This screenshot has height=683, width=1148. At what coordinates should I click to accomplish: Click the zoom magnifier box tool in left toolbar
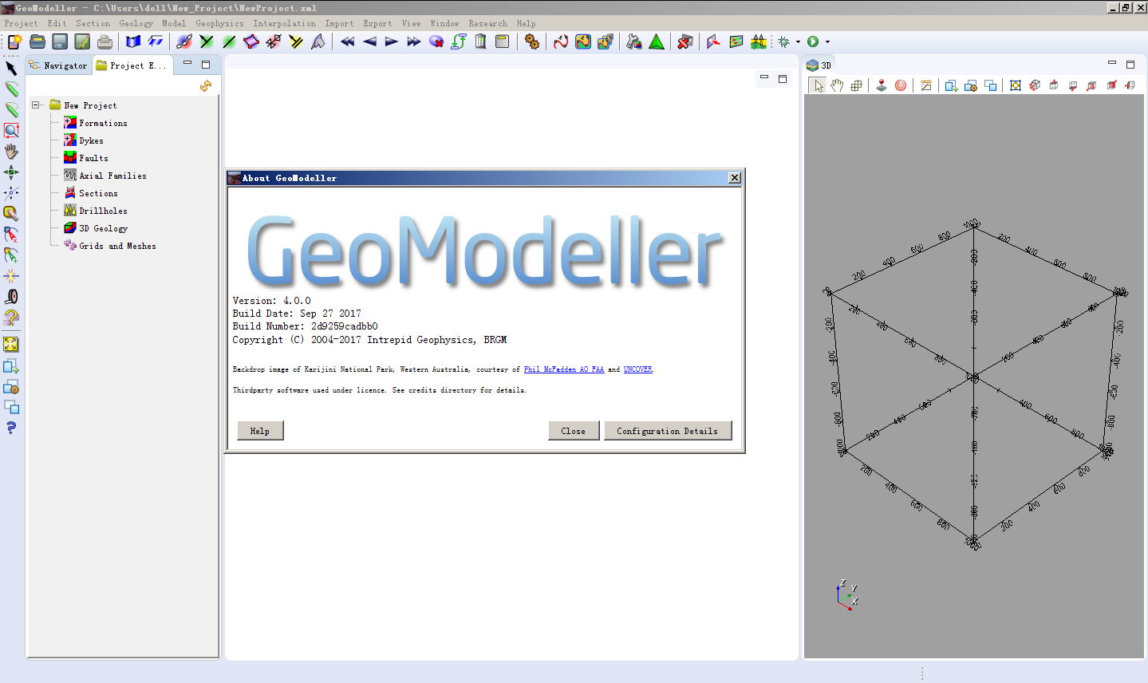11,130
